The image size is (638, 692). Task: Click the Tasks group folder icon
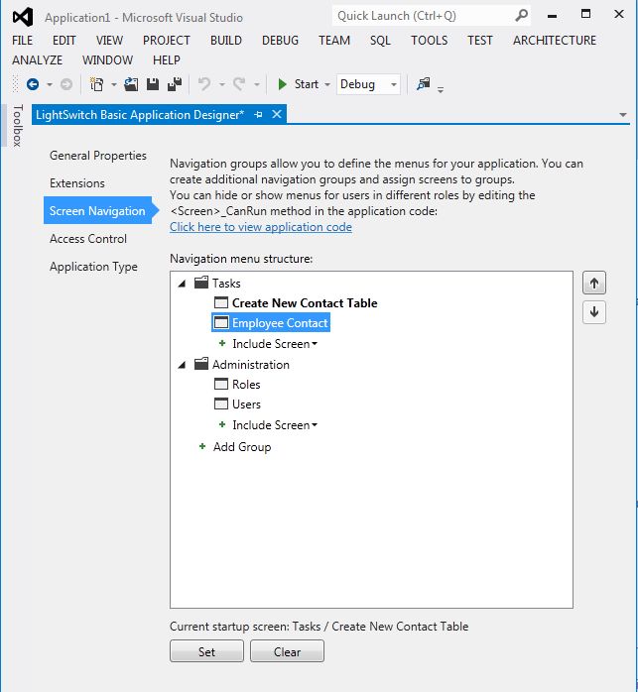pyautogui.click(x=201, y=283)
